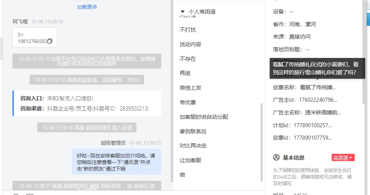The width and height of the screenshot is (370, 195).
Task: Click the copy icon beside phone number 19812766583
Action: (50, 41)
